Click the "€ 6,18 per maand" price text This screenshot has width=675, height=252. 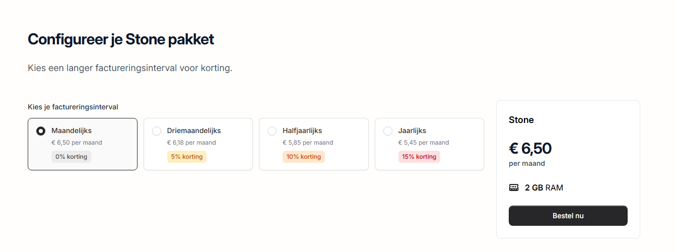point(191,143)
